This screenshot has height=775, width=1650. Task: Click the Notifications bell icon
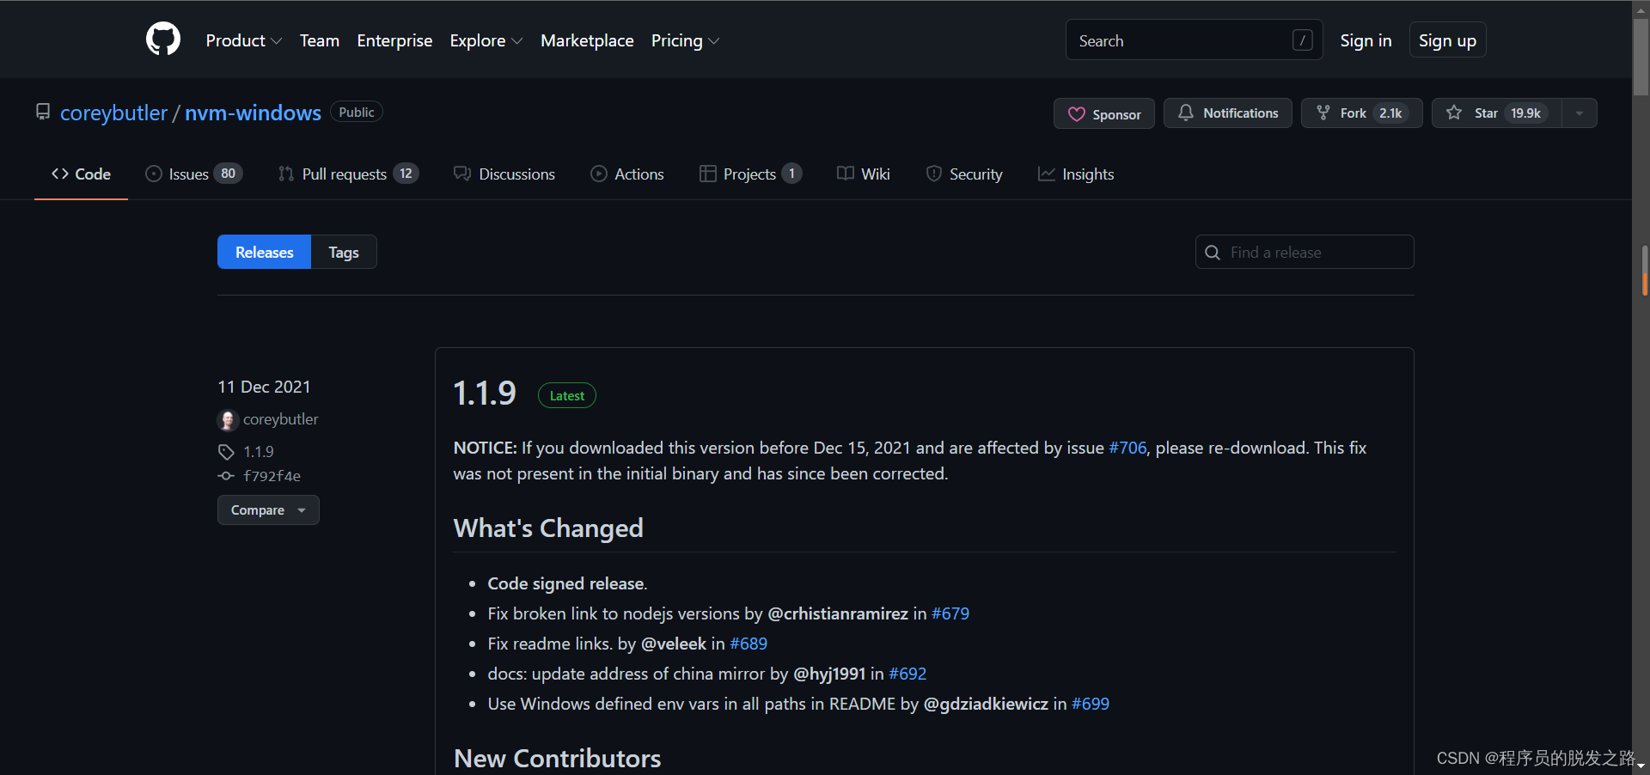click(x=1185, y=113)
